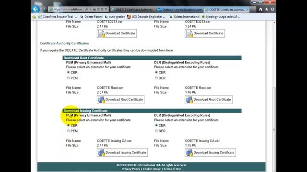The width and height of the screenshot is (307, 172).
Task: Select DER extension under Issuing Certificate DER section
Action: 156,131
